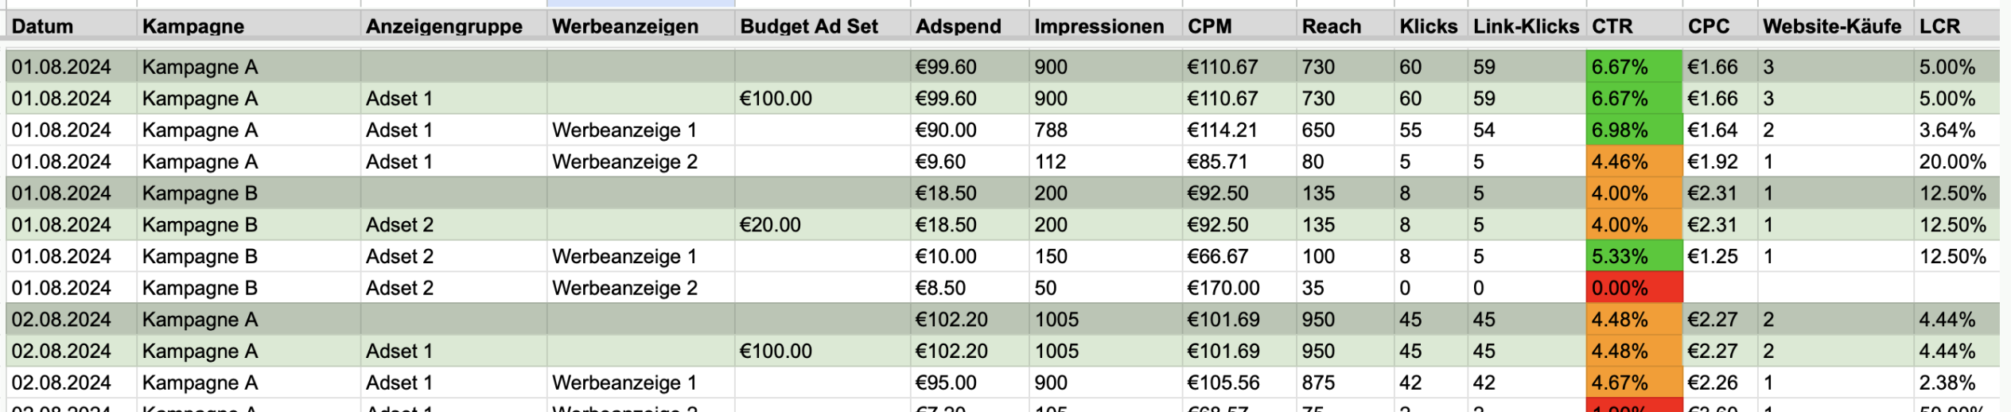
Task: Click the Adspend column header
Action: [x=970, y=26]
